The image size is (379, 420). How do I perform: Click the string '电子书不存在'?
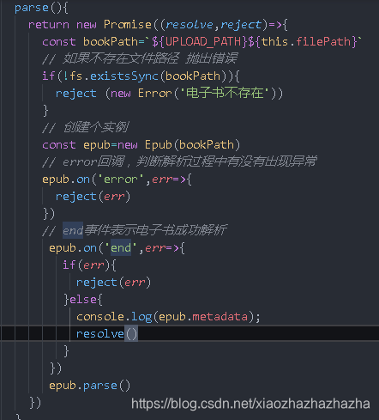click(225, 93)
